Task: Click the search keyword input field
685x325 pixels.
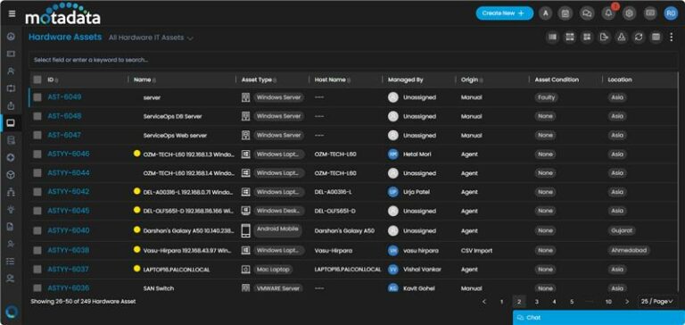Action: point(354,60)
